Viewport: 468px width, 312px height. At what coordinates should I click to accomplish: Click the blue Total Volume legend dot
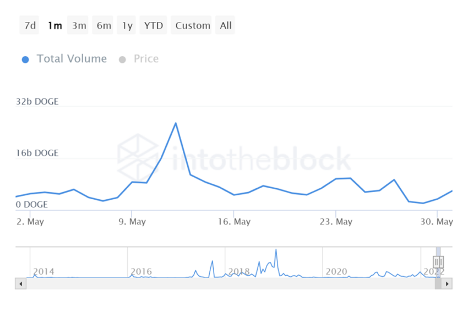pos(25,59)
